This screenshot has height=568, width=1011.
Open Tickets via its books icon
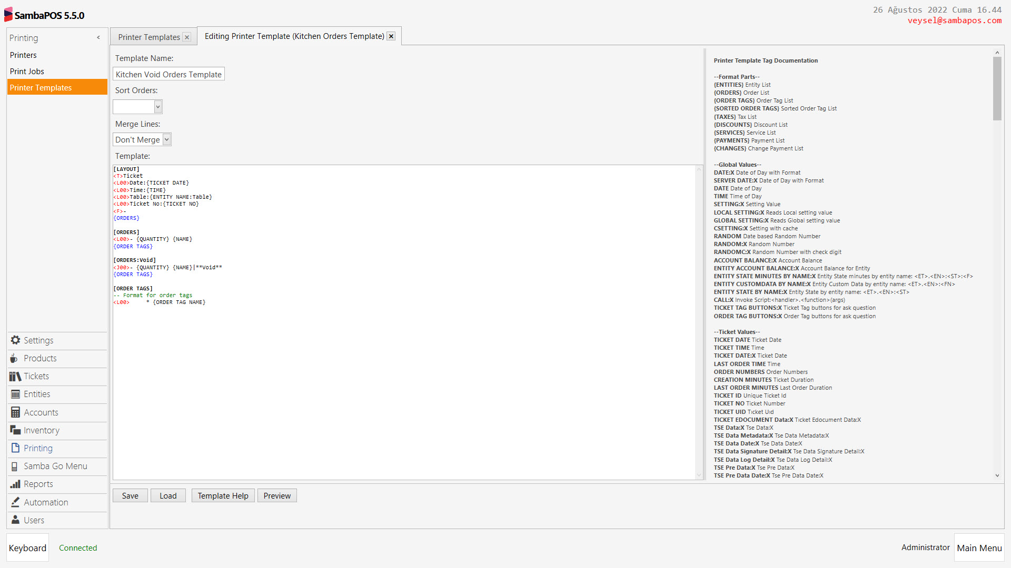pyautogui.click(x=15, y=376)
